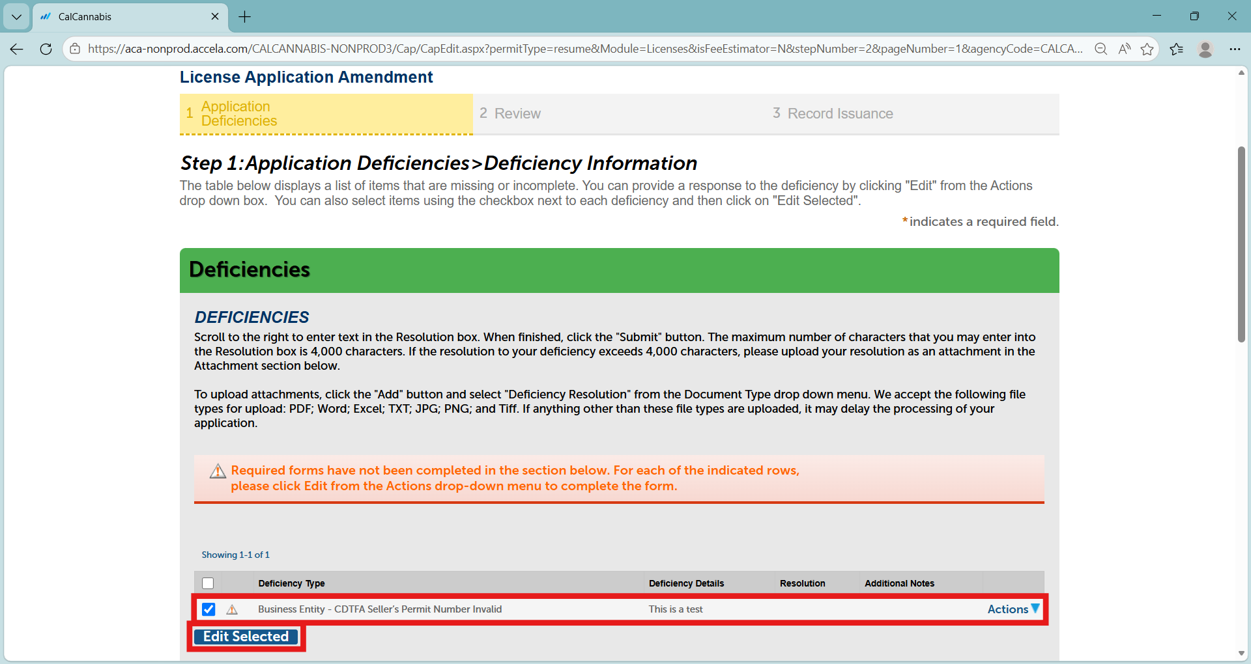Go back to the previous page

(x=17, y=49)
